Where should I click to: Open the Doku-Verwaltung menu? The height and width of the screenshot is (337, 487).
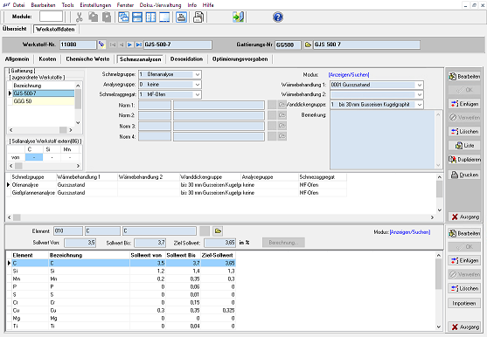click(160, 5)
